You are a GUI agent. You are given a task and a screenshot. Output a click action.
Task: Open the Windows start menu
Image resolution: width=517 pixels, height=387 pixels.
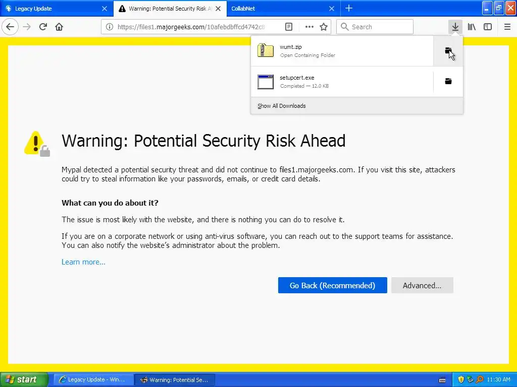coord(24,379)
